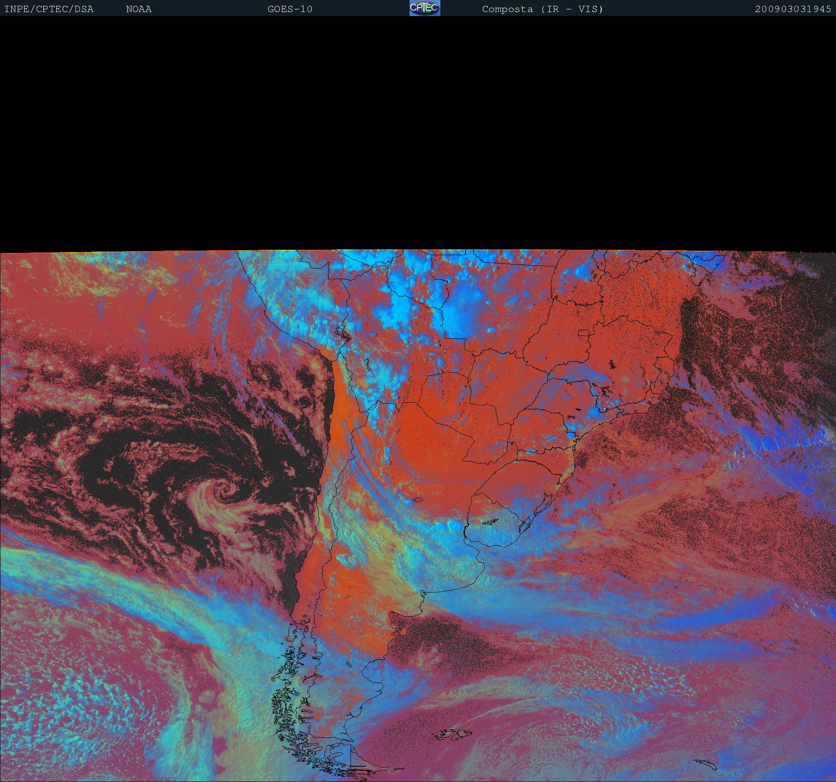Screen dimensions: 836x782
Task: Click the GOES-10 satellite label
Action: [x=290, y=9]
